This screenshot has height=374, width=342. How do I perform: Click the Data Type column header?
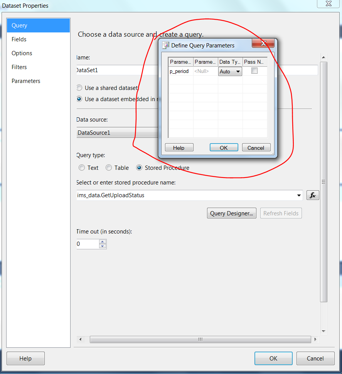click(230, 62)
